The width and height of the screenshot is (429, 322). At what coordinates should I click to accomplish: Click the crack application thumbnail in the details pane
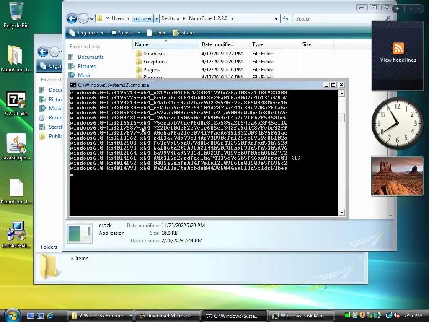pyautogui.click(x=80, y=234)
